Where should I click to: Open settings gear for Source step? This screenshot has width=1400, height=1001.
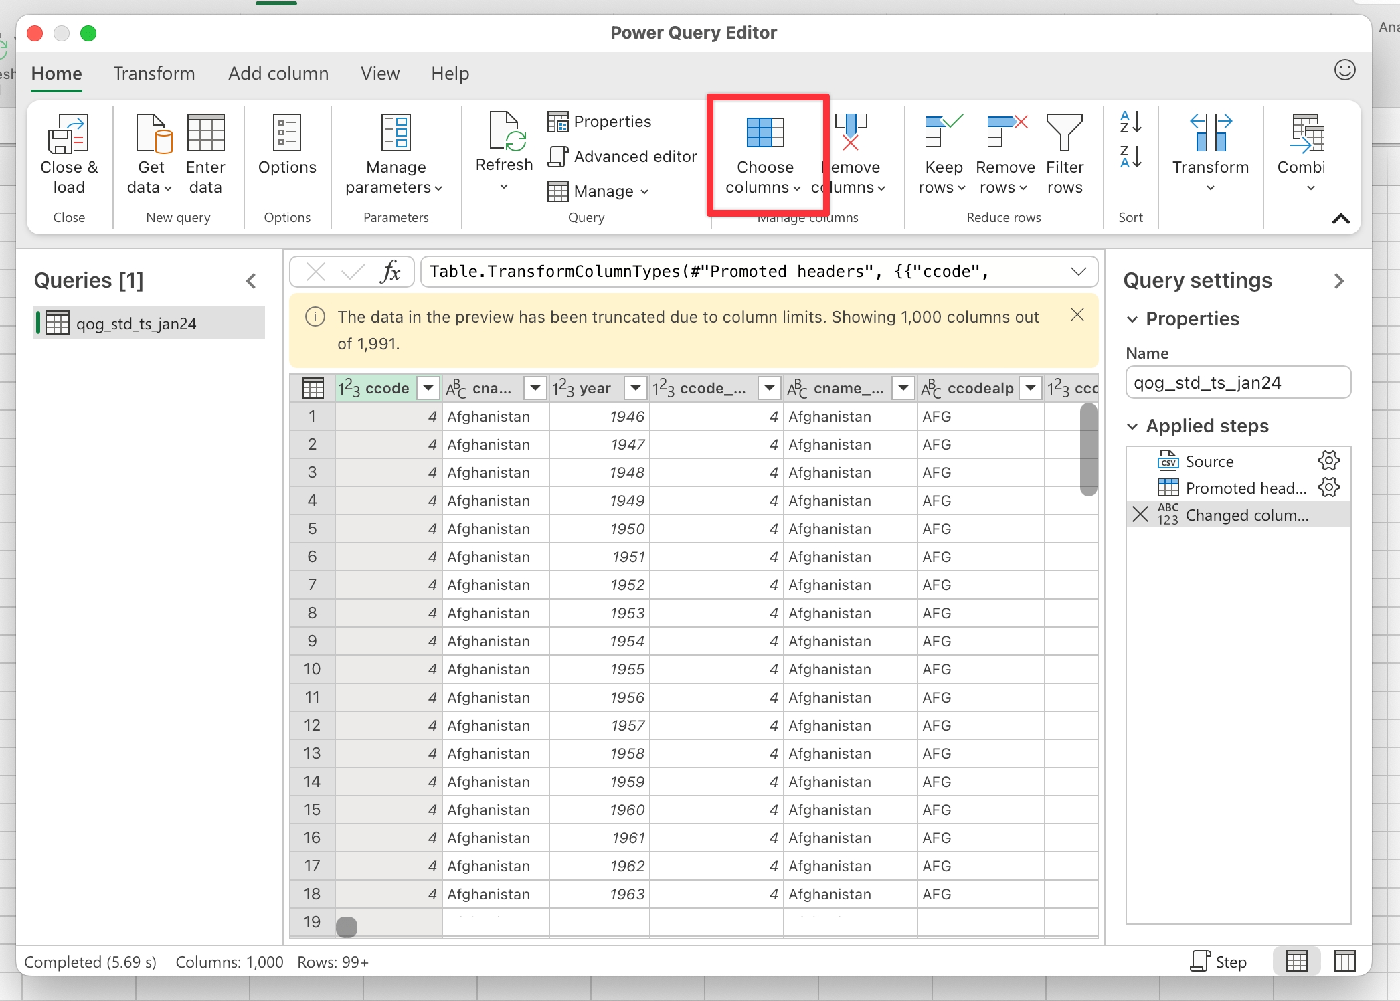point(1328,460)
